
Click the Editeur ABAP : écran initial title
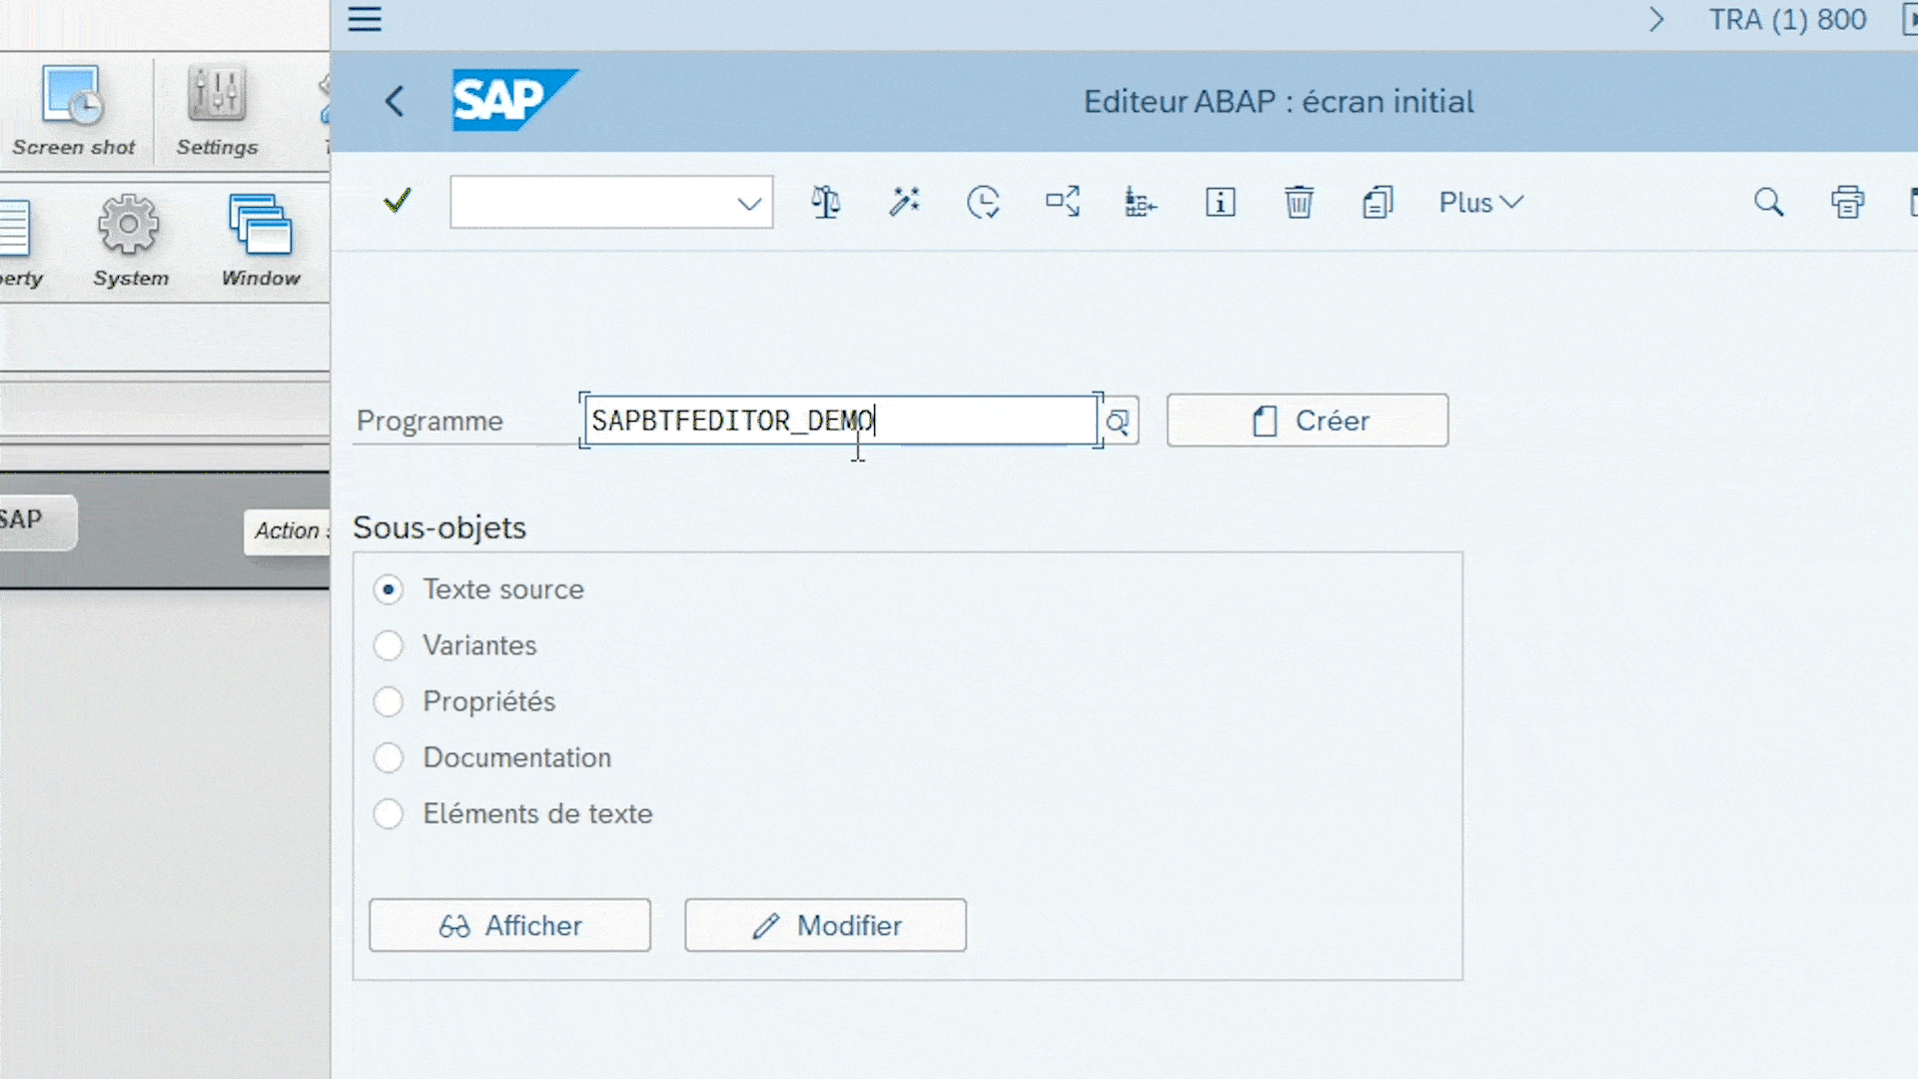point(1279,101)
